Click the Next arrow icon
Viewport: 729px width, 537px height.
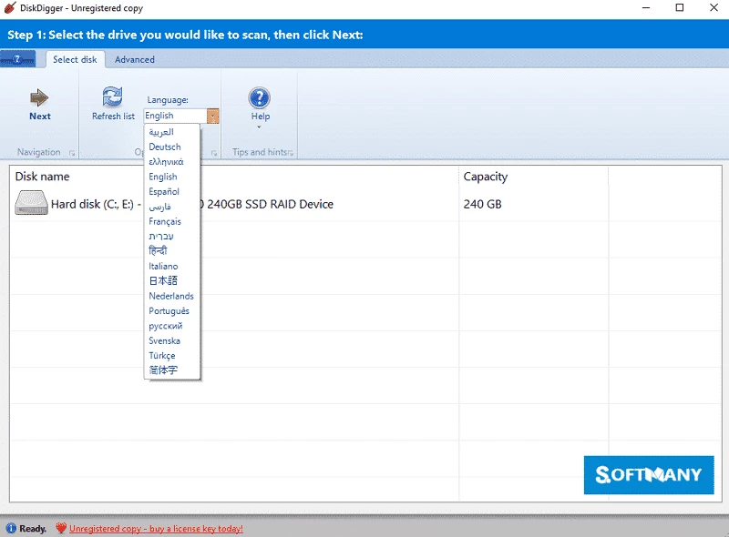tap(39, 97)
